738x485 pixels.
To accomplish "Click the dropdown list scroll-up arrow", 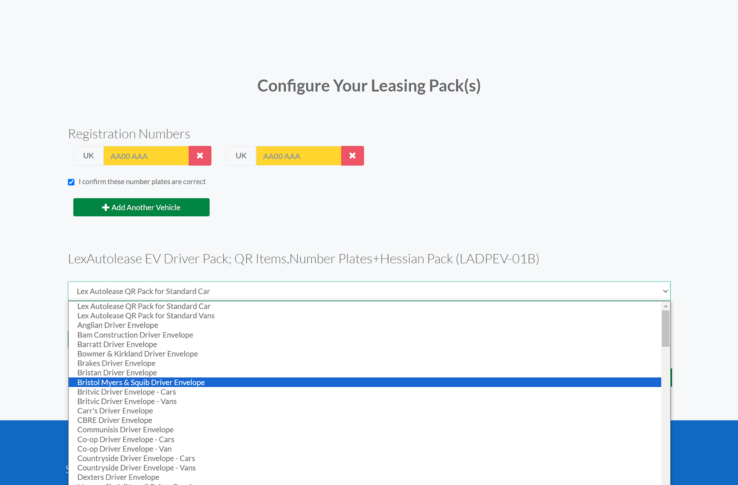I will point(665,306).
